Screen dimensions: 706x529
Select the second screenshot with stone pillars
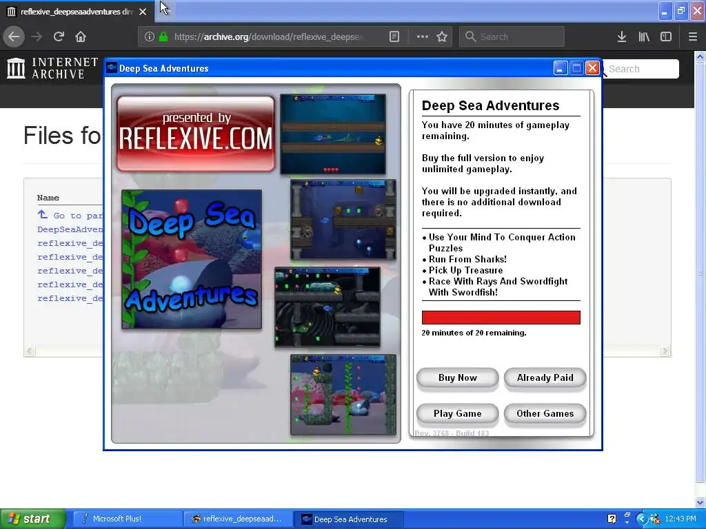[x=343, y=220]
